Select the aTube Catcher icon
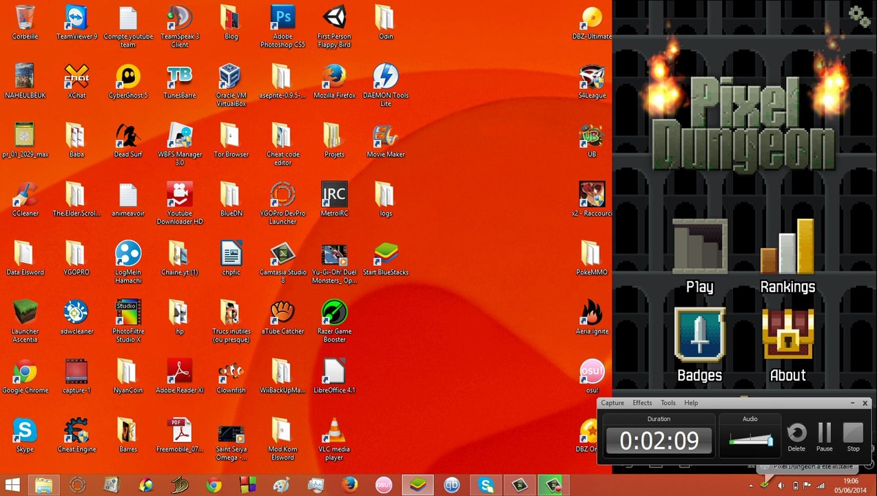Image resolution: width=877 pixels, height=496 pixels. 282,313
